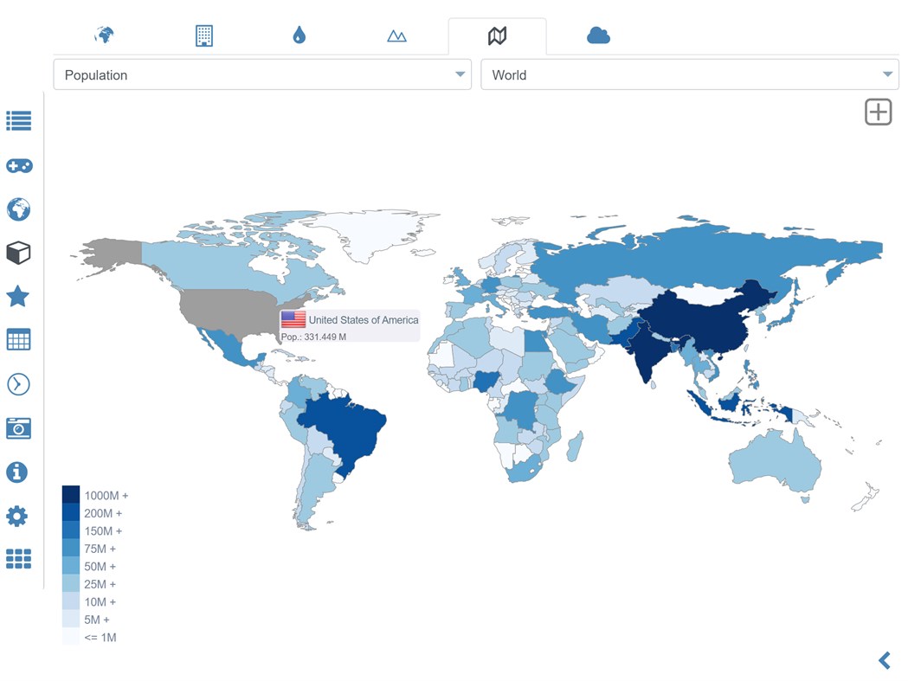Take a snapshot using the camera icon
908x681 pixels.
point(18,428)
